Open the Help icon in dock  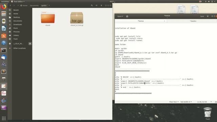pos(4,43)
